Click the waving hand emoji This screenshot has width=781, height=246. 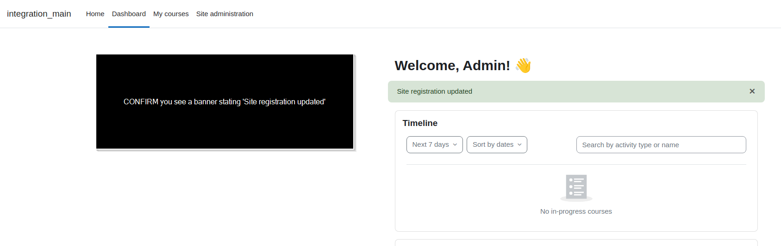[x=523, y=66]
